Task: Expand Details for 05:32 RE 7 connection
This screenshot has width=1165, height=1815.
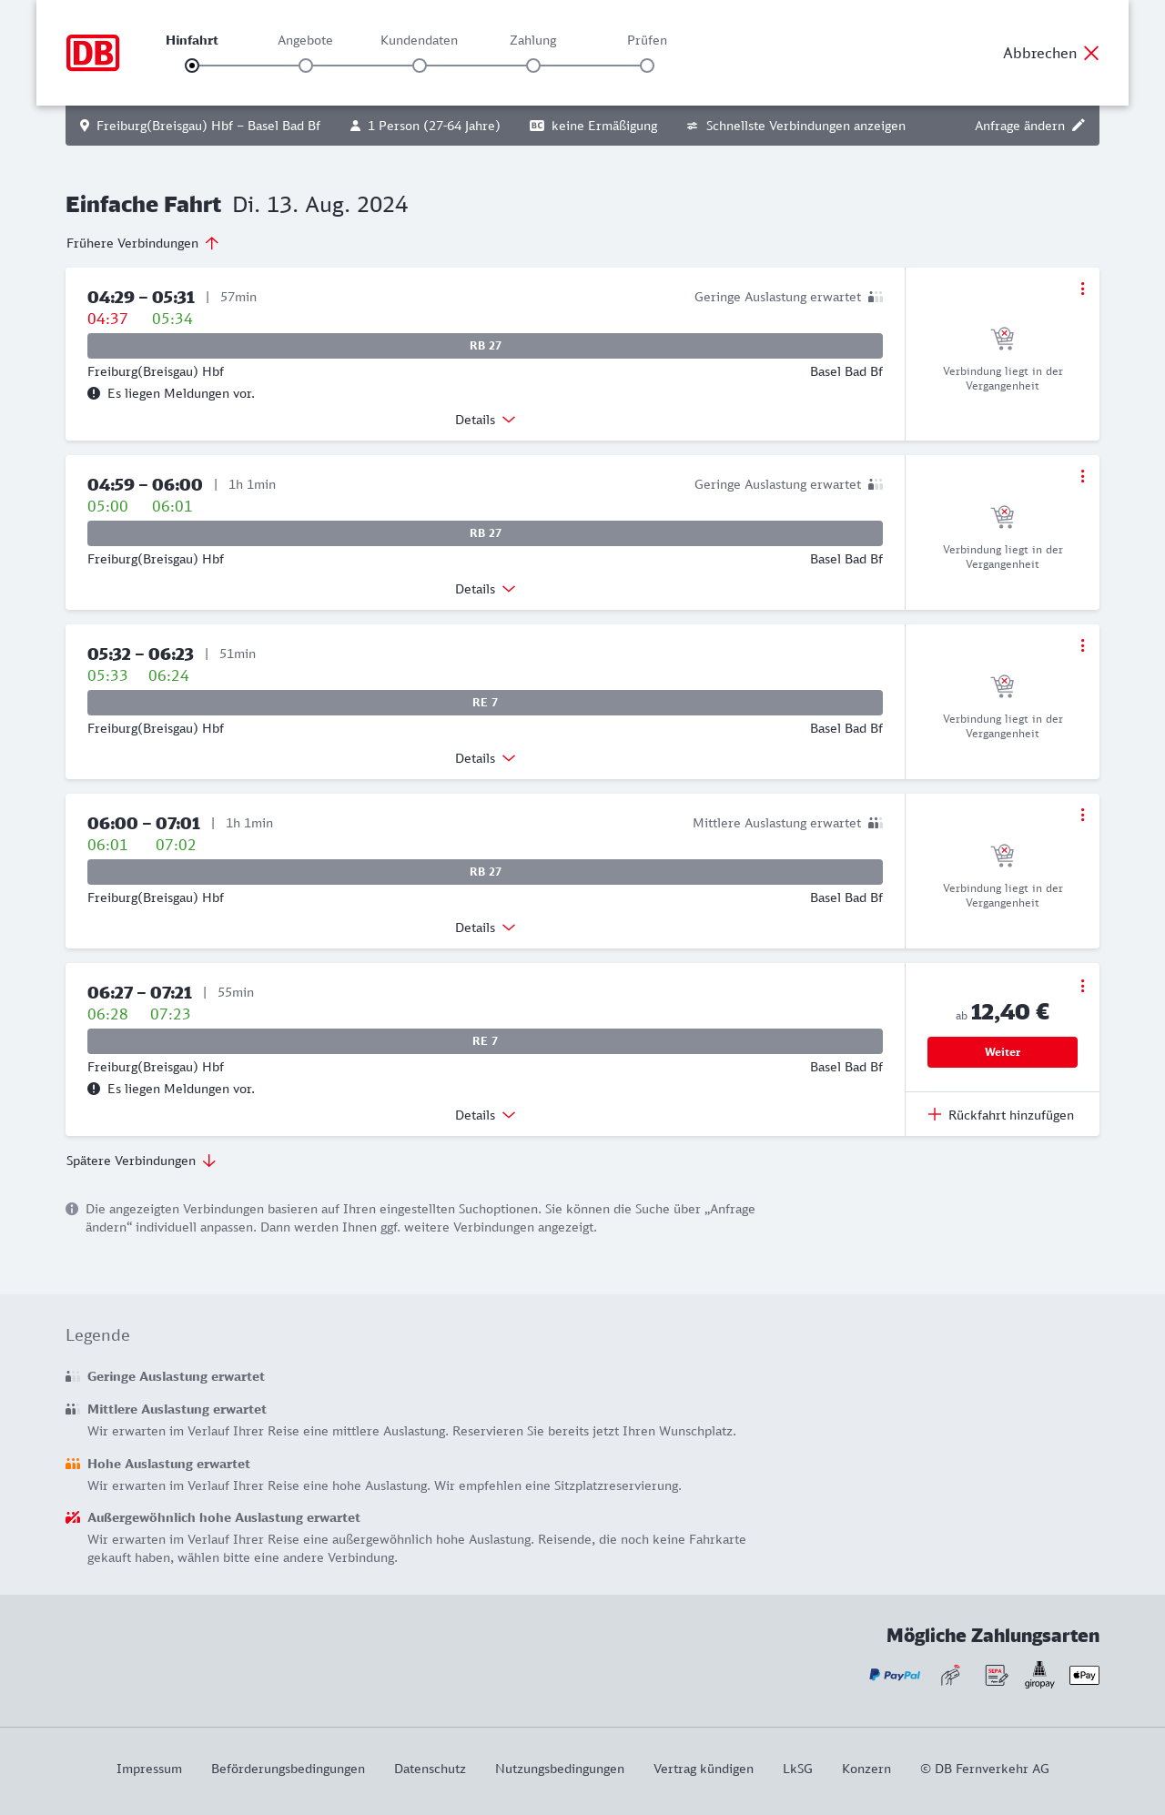Action: coord(485,758)
